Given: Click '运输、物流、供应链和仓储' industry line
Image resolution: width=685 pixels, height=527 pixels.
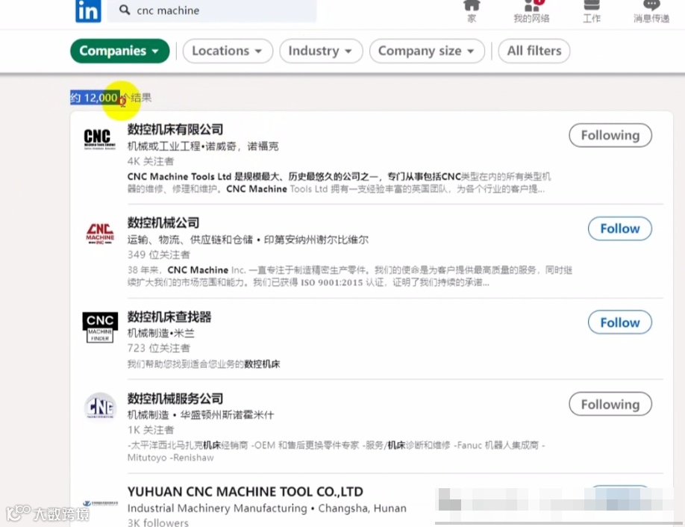Looking at the screenshot, I should (190, 240).
